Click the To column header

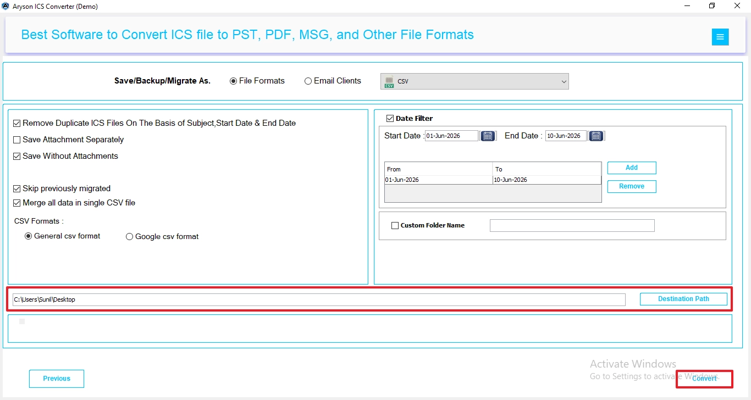tap(546, 169)
